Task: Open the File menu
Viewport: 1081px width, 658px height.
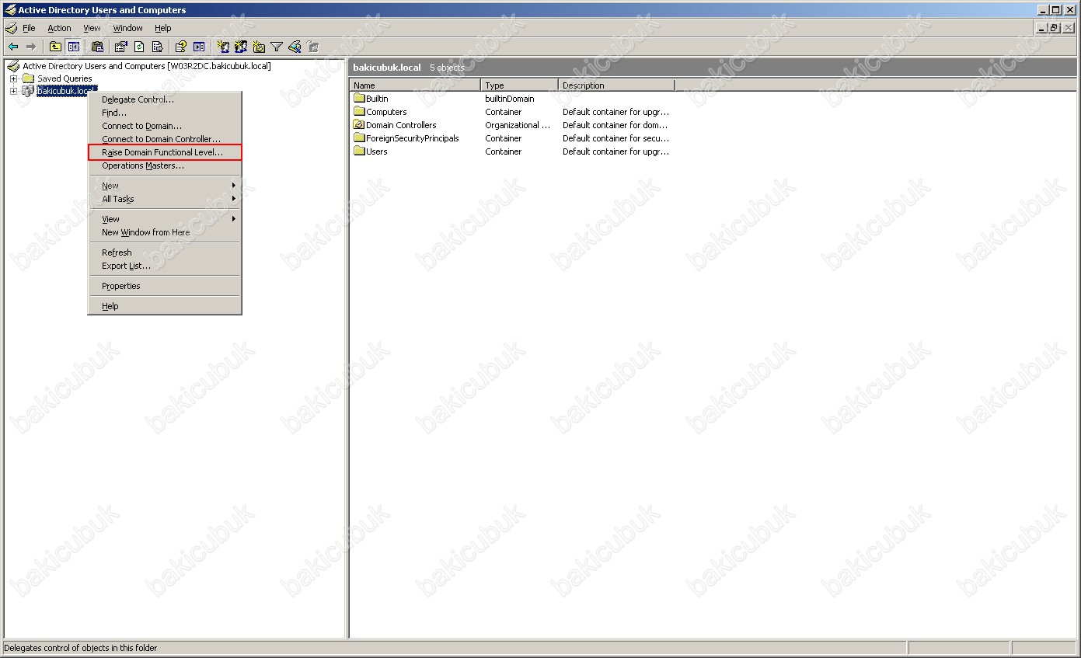Action: pyautogui.click(x=29, y=28)
